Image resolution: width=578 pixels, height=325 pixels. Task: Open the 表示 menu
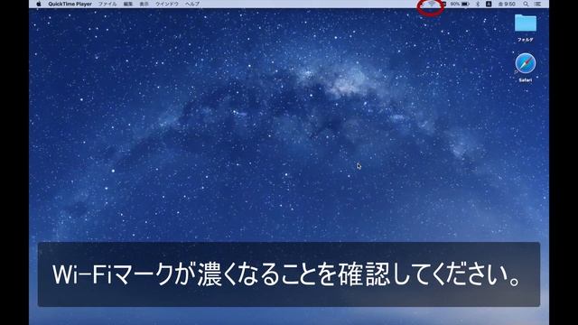144,4
